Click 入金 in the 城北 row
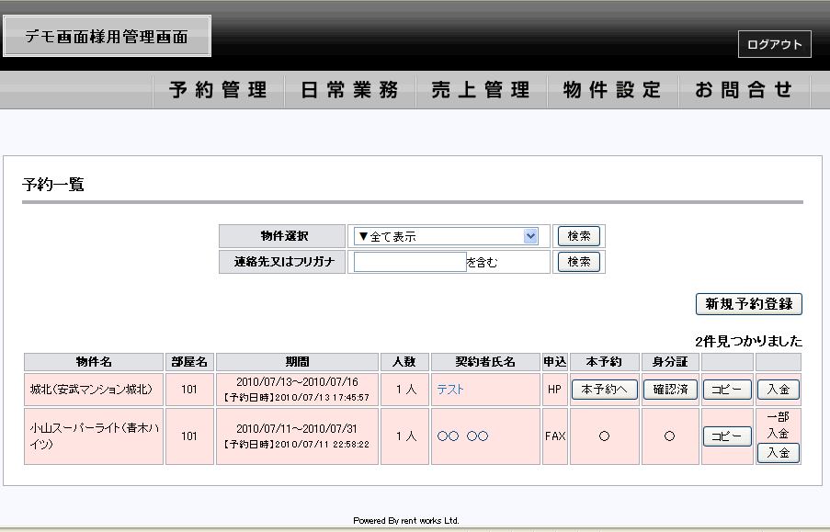Image resolution: width=830 pixels, height=532 pixels. pos(779,390)
